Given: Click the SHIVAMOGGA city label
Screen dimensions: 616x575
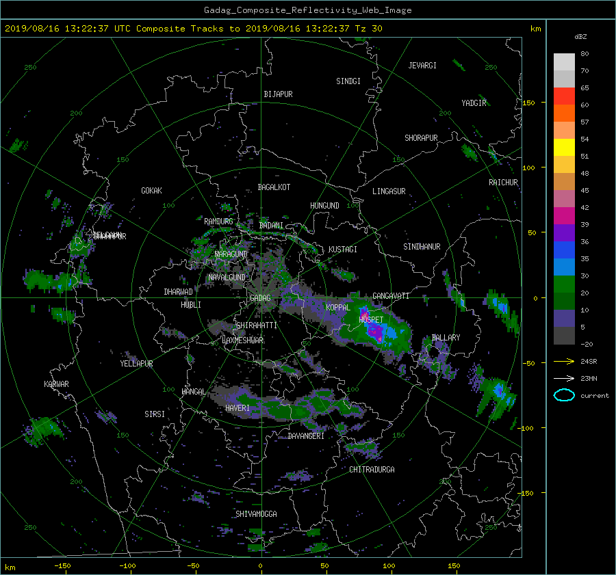Looking at the screenshot, I should click(256, 513).
